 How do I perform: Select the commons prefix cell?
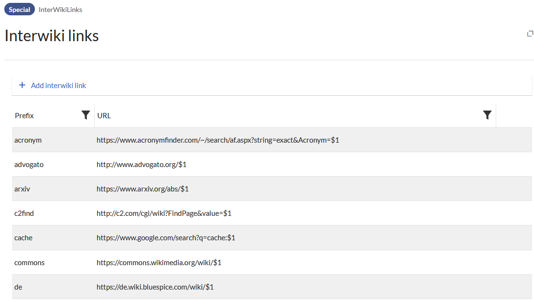click(x=30, y=262)
